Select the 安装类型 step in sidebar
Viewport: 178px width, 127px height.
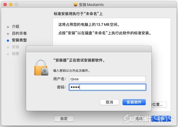coord(19,40)
